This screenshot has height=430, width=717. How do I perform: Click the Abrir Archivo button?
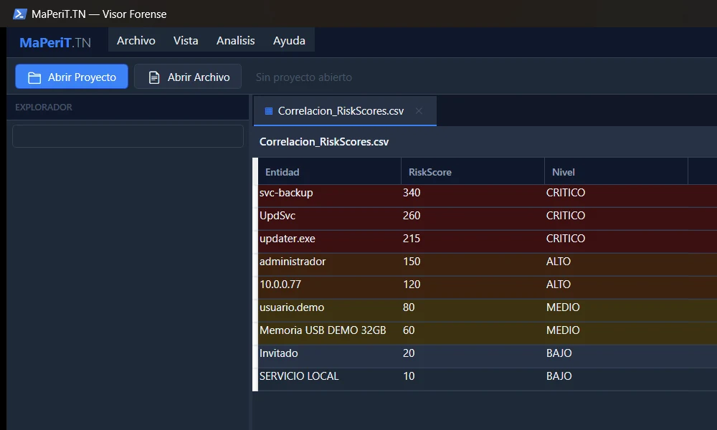coord(188,77)
